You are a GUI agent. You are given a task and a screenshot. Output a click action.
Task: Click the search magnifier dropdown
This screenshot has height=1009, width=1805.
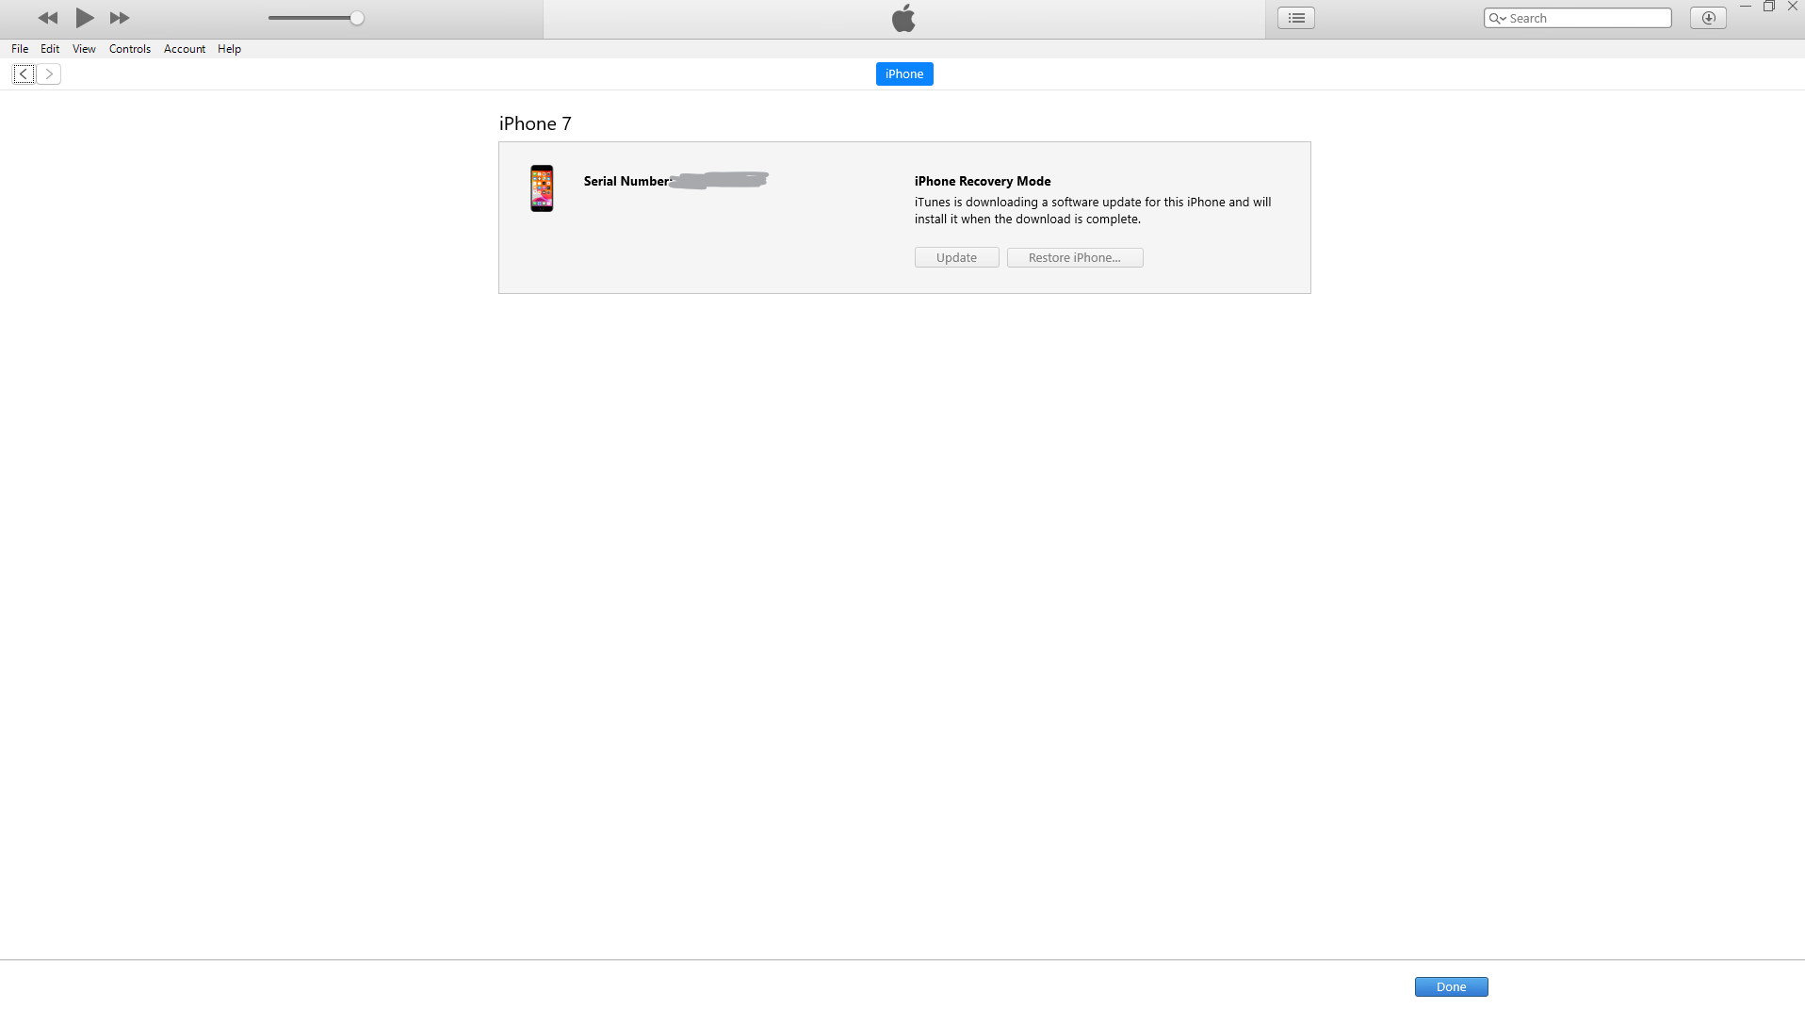click(1497, 18)
